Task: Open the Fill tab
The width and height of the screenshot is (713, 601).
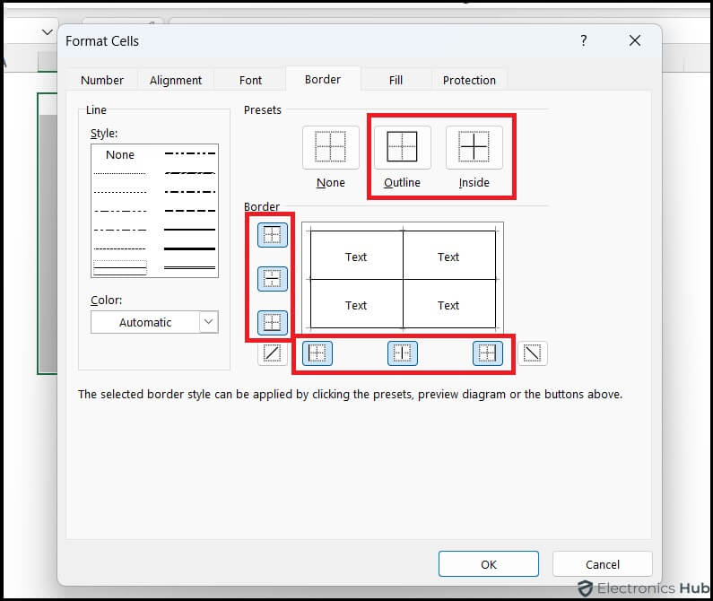Action: point(396,80)
